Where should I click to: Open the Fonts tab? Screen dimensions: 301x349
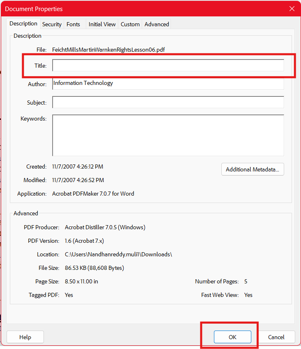pyautogui.click(x=73, y=24)
